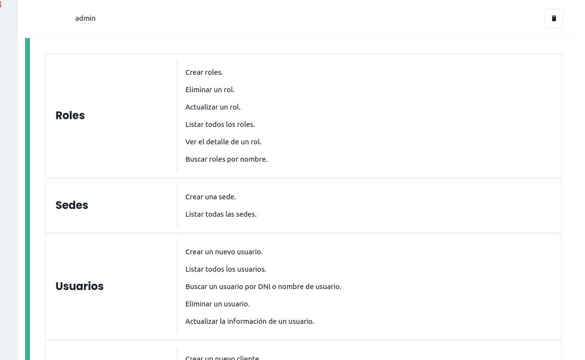Click the "Eliminar un usuario." permission
Image resolution: width=585 pixels, height=360 pixels.
tap(217, 304)
